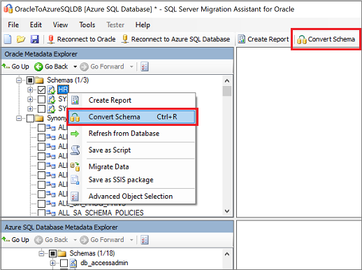Click Reconnect to Oracle toolbar button
Viewport: 362px width, 270px height.
pyautogui.click(x=82, y=39)
